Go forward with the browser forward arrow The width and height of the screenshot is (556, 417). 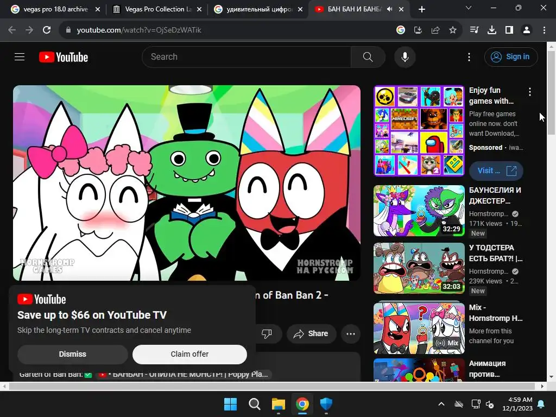pos(29,30)
